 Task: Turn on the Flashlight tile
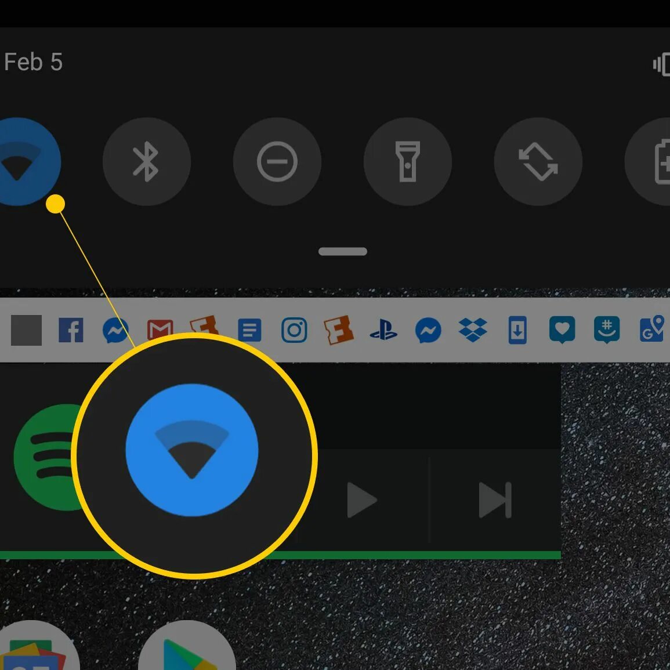click(408, 161)
